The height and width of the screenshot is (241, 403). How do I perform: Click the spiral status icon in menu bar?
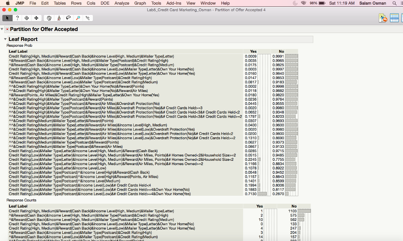click(295, 3)
